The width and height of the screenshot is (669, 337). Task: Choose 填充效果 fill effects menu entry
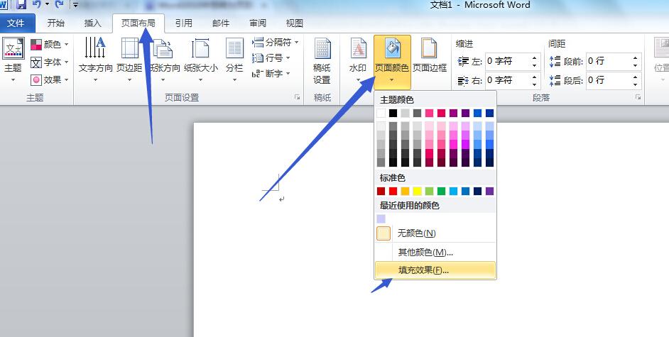tap(435, 270)
